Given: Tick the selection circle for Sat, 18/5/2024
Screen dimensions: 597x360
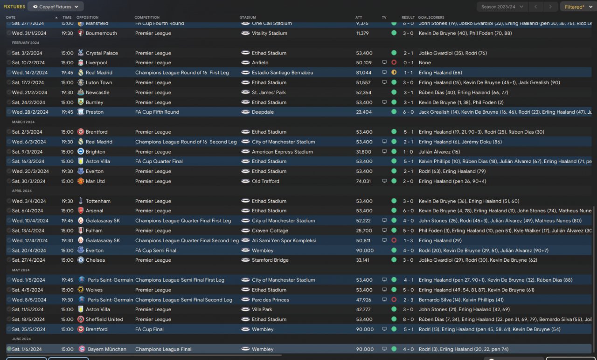Looking at the screenshot, I should [x=9, y=319].
